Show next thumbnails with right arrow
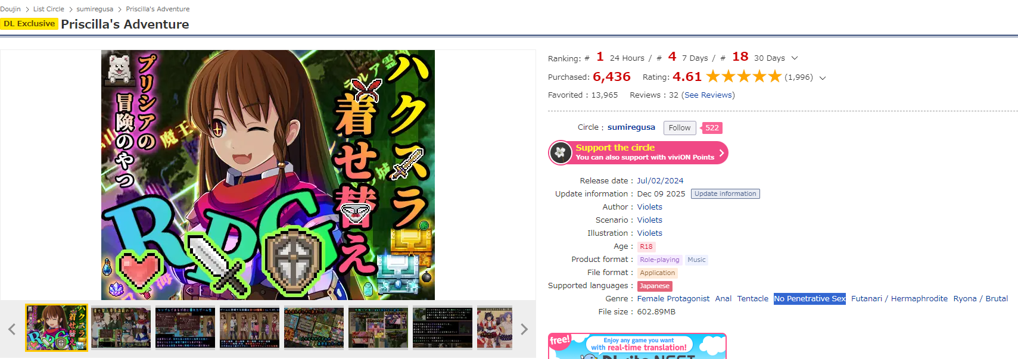1018x359 pixels. tap(524, 329)
